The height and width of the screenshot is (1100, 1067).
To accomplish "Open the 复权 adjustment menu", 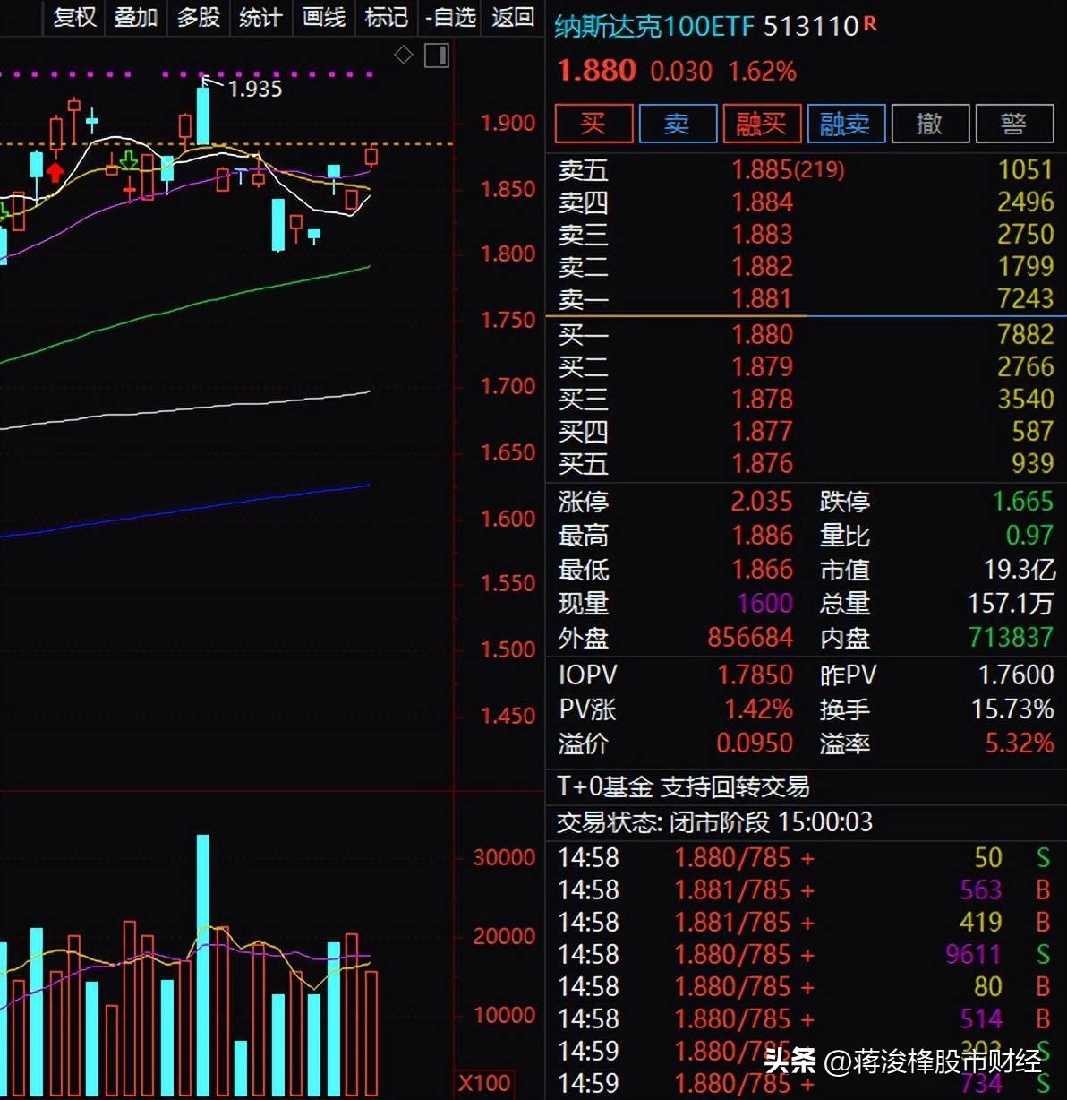I will coord(74,17).
